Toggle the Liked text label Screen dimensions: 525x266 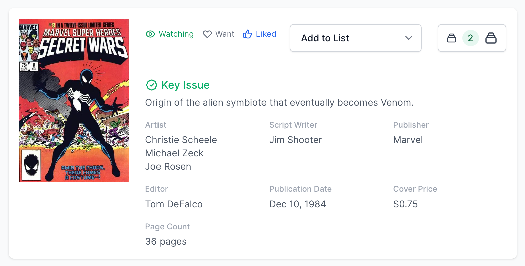(266, 34)
